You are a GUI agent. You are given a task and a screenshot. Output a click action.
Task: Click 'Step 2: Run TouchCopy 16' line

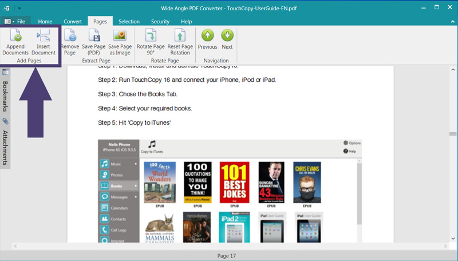[x=187, y=80]
